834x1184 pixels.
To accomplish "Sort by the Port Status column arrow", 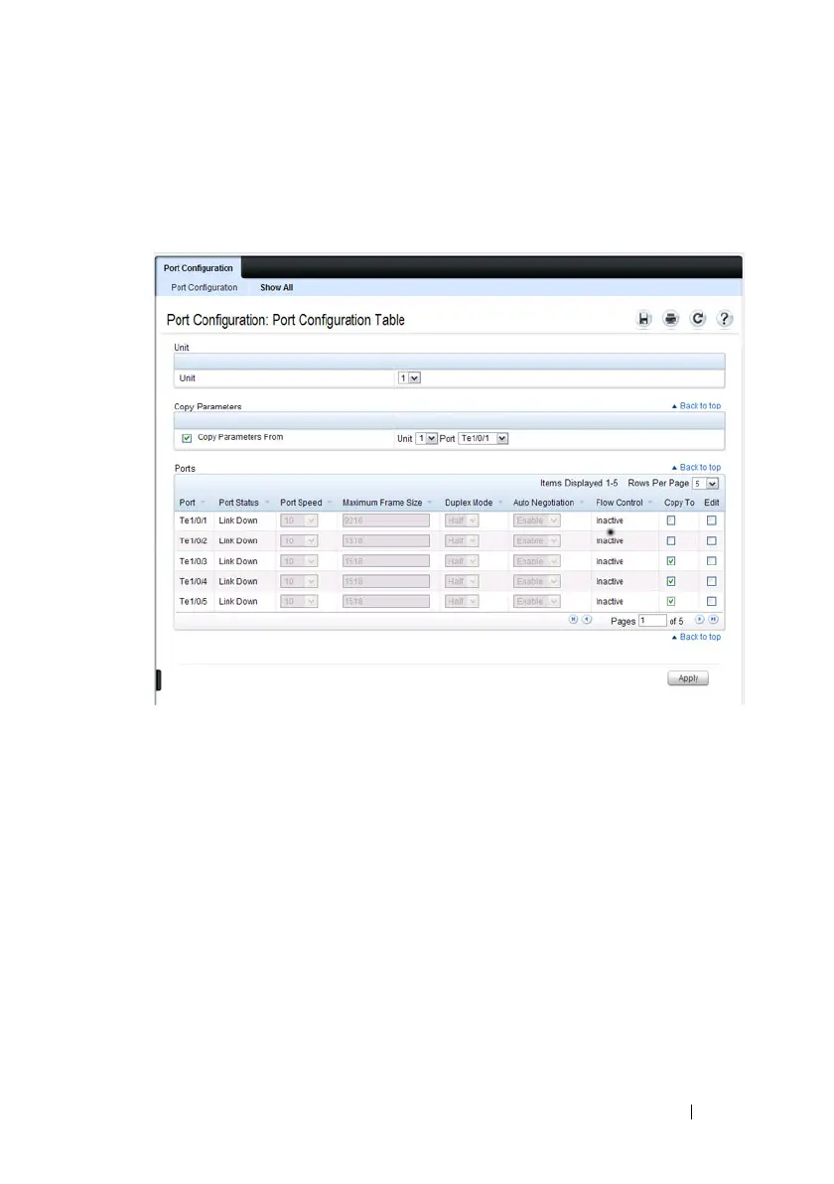I will (266, 503).
